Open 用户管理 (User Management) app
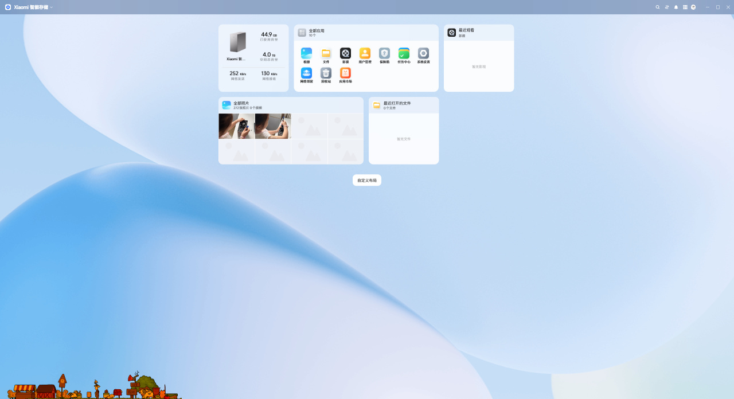The width and height of the screenshot is (734, 399). click(x=365, y=53)
